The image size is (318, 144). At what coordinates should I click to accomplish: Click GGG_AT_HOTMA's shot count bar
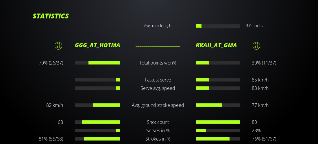pyautogui.click(x=97, y=122)
